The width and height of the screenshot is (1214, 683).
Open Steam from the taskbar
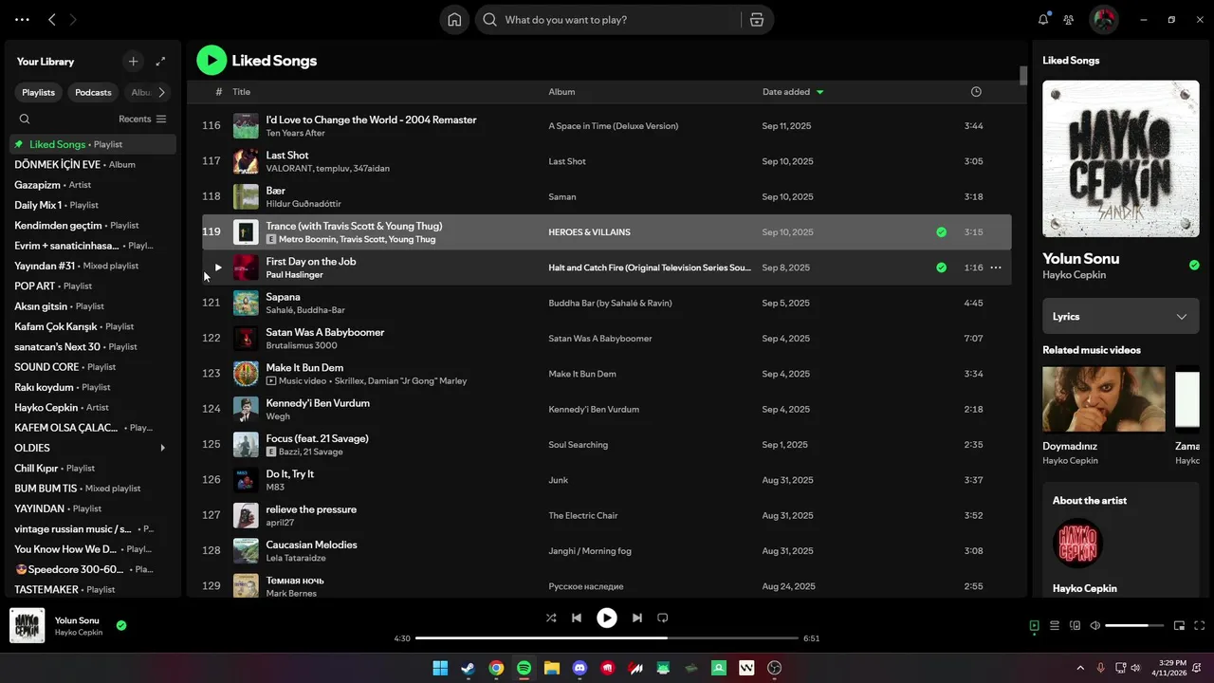point(468,668)
